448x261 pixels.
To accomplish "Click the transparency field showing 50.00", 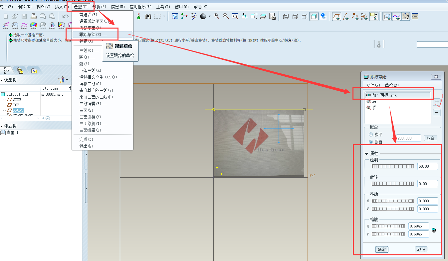I will click(x=428, y=166).
